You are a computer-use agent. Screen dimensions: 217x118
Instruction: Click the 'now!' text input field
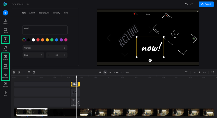pyautogui.click(x=45, y=30)
